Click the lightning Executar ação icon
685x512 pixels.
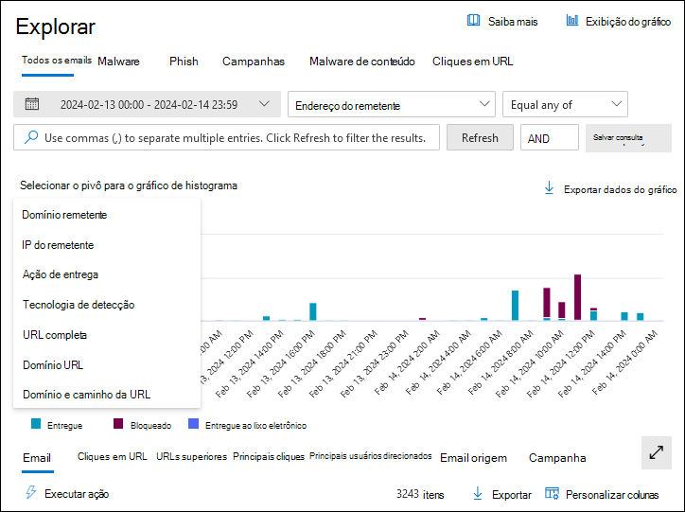coord(30,493)
